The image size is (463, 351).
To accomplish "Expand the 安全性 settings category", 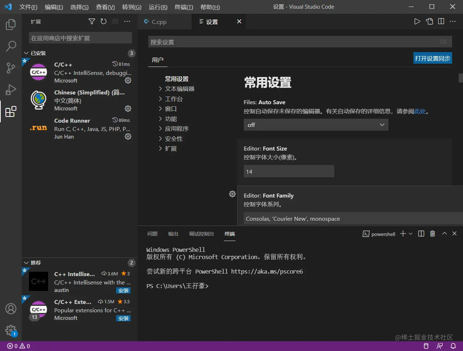I will 160,139.
